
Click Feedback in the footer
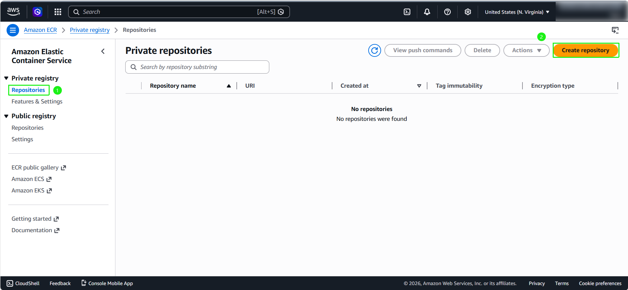[60, 283]
